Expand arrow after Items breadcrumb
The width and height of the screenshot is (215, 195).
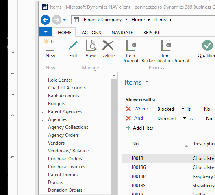(x=171, y=20)
